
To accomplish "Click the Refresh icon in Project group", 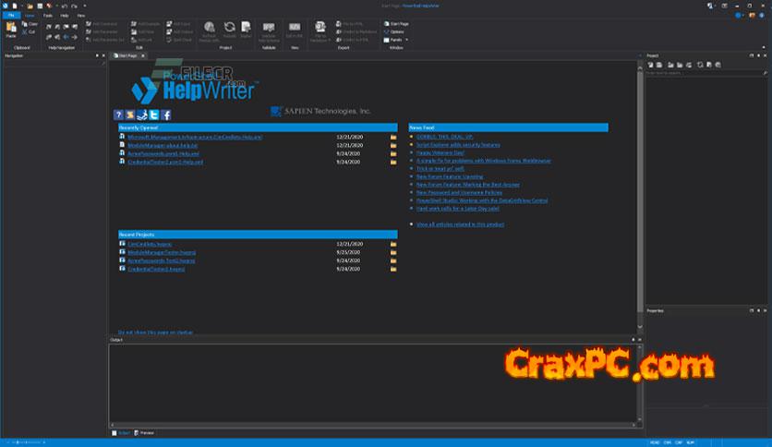I will point(229,30).
